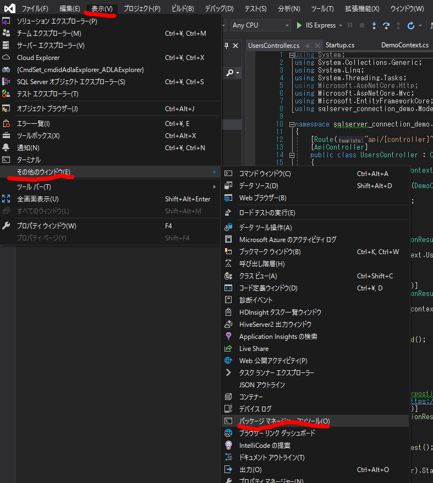Close the pinned side panel

point(235,46)
